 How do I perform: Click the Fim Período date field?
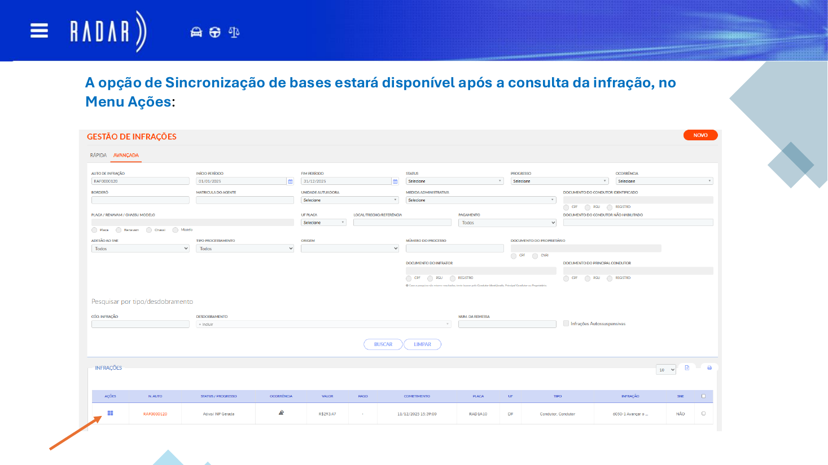[x=346, y=181]
